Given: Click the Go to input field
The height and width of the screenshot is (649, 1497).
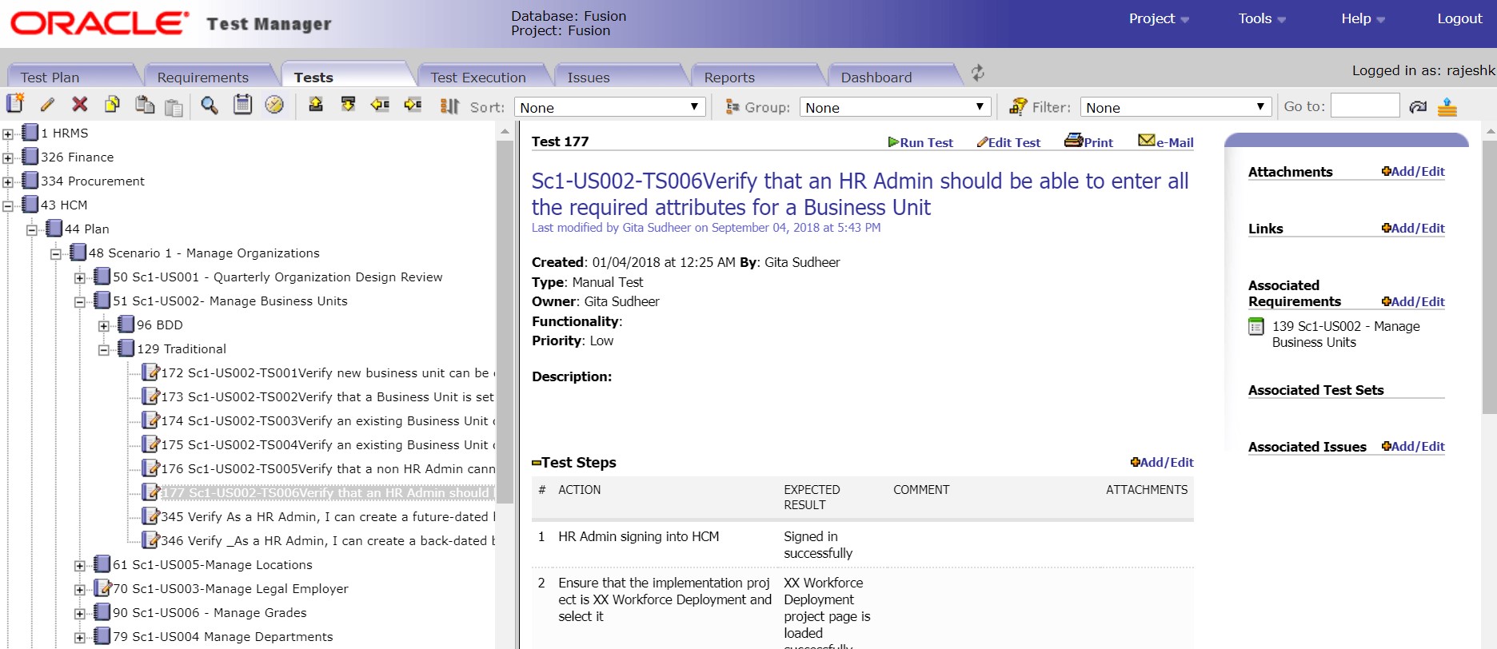Looking at the screenshot, I should [1364, 106].
